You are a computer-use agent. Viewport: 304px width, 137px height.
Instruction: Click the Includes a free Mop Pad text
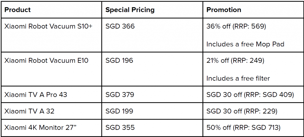(245, 44)
